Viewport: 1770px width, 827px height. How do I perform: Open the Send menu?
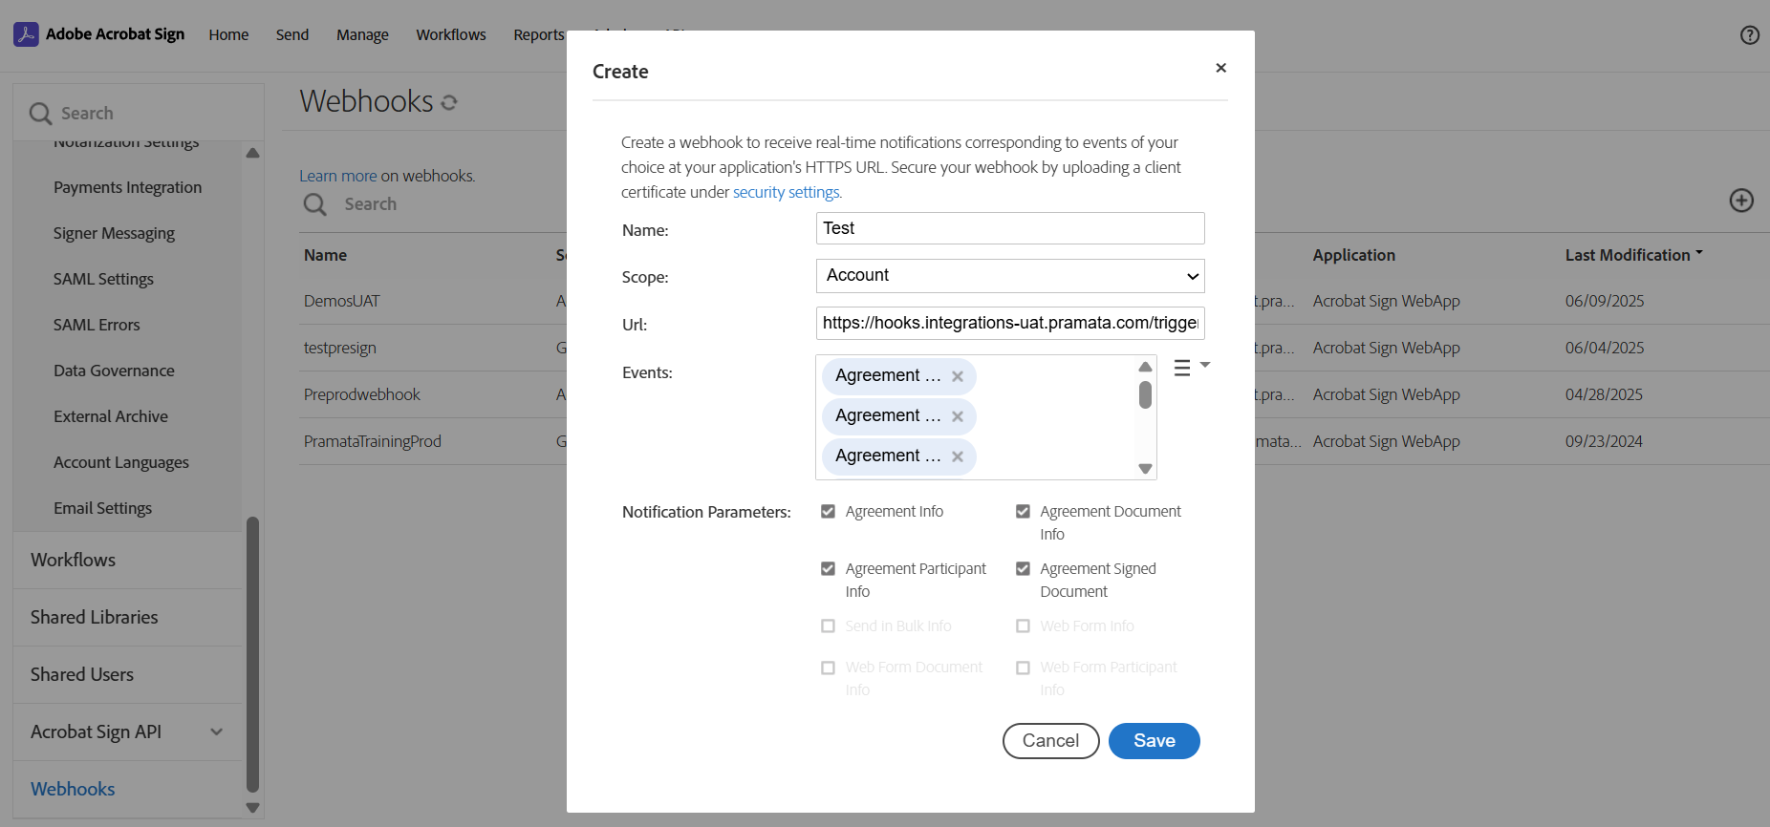pos(292,35)
